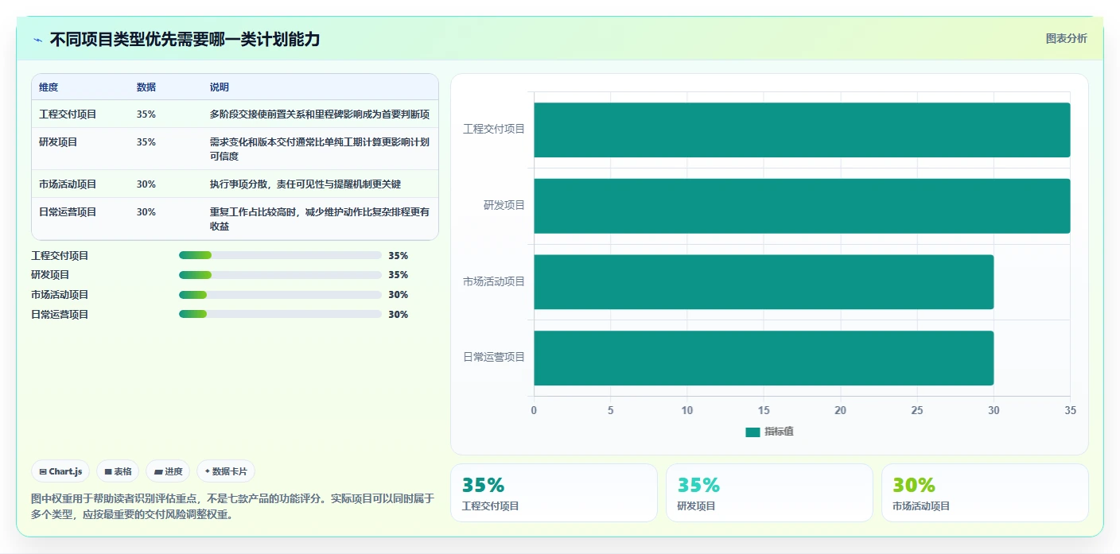Click the 进度 chip
The image size is (1120, 554).
(x=168, y=471)
